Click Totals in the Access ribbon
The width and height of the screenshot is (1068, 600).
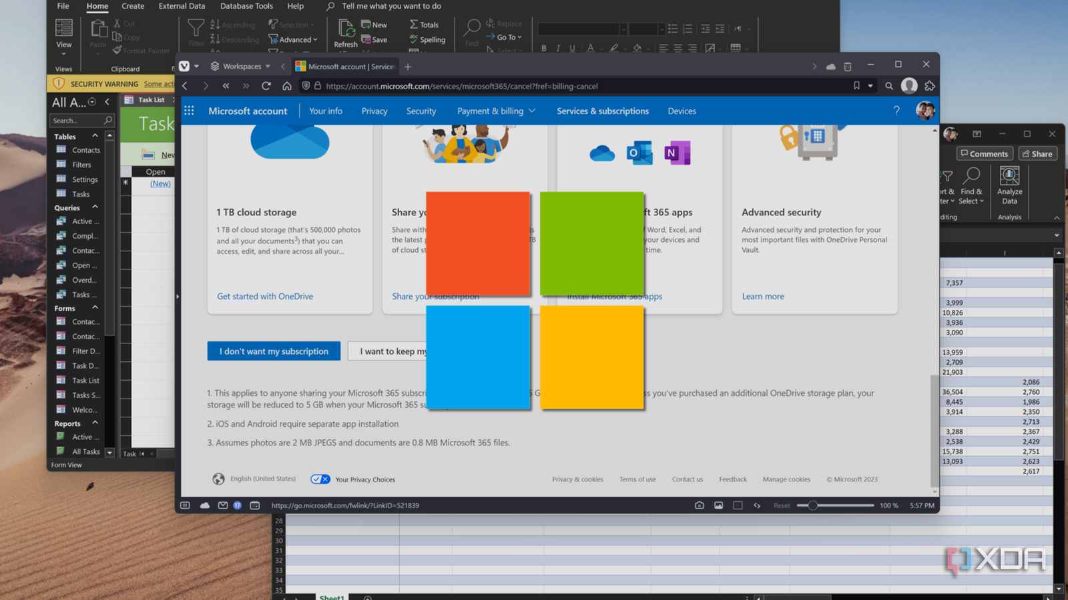tap(424, 25)
